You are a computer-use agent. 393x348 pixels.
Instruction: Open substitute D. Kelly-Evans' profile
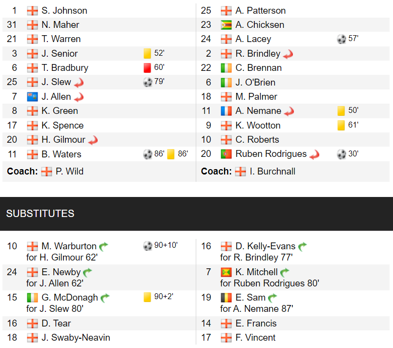[265, 246]
